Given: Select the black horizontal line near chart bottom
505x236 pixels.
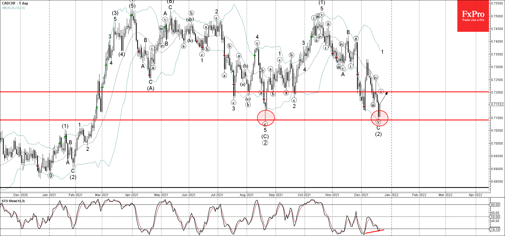Looking at the screenshot, I should coord(244,187).
